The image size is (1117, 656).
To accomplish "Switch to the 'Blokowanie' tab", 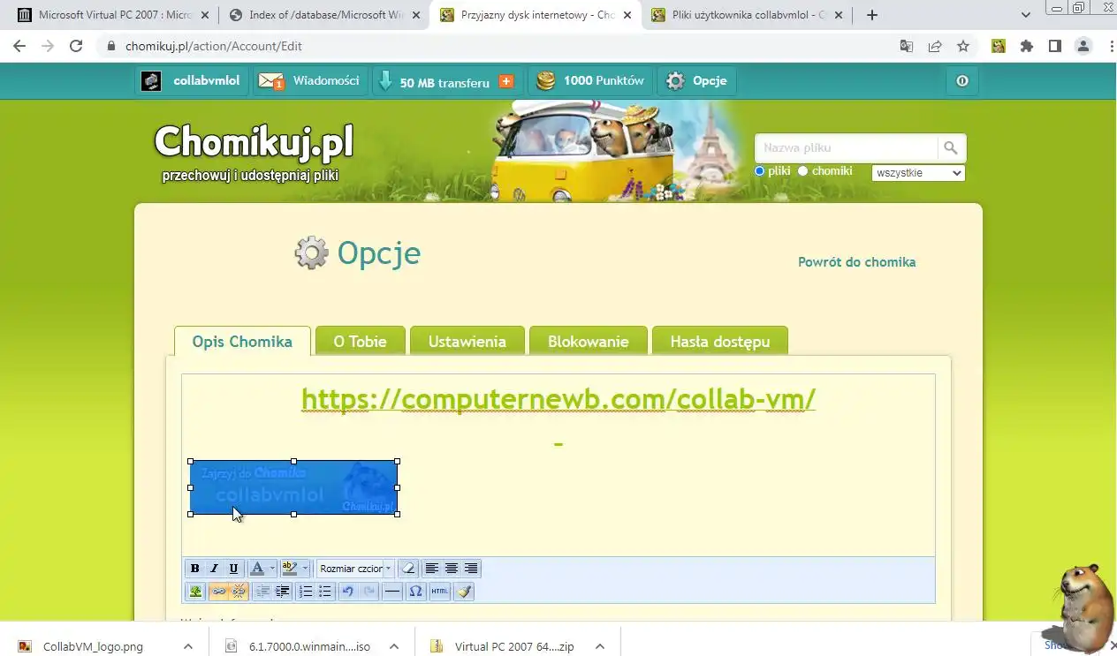I will (x=589, y=342).
